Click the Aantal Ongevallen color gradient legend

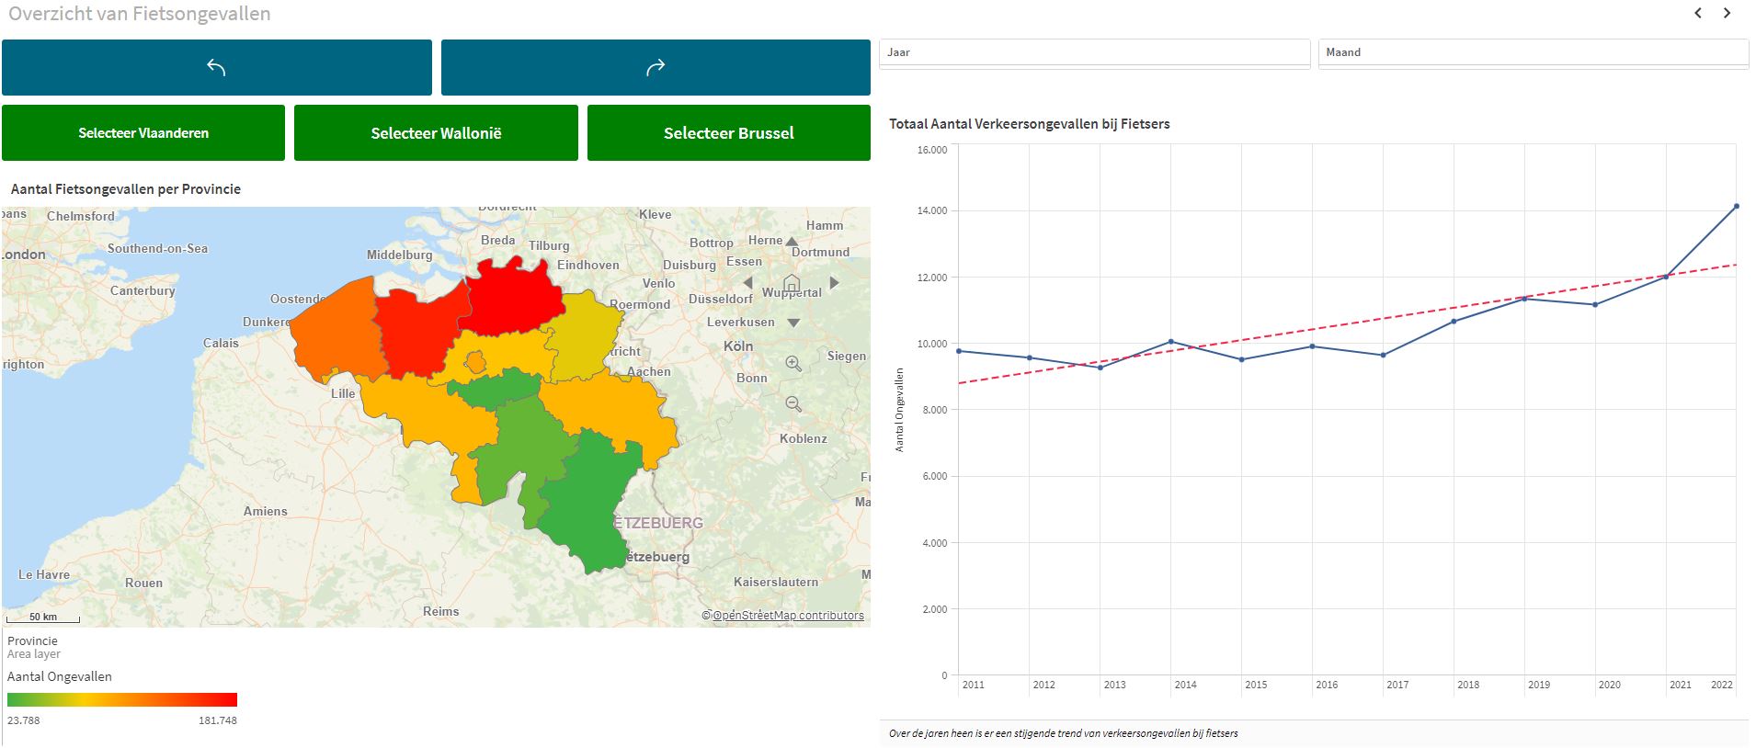(x=122, y=699)
